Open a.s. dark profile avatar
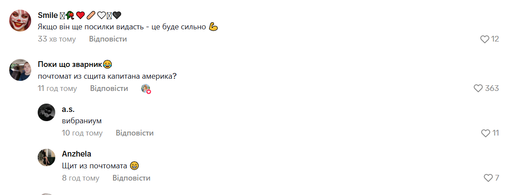 (46, 112)
